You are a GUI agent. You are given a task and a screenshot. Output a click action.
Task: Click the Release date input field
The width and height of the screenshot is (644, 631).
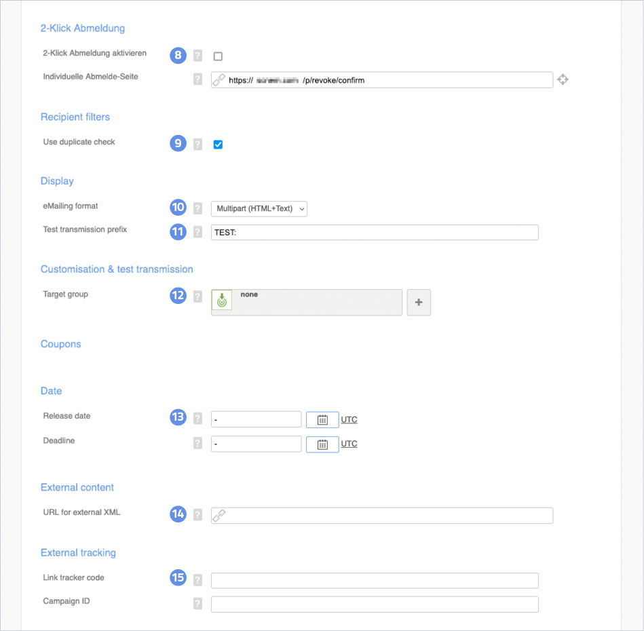pyautogui.click(x=257, y=419)
